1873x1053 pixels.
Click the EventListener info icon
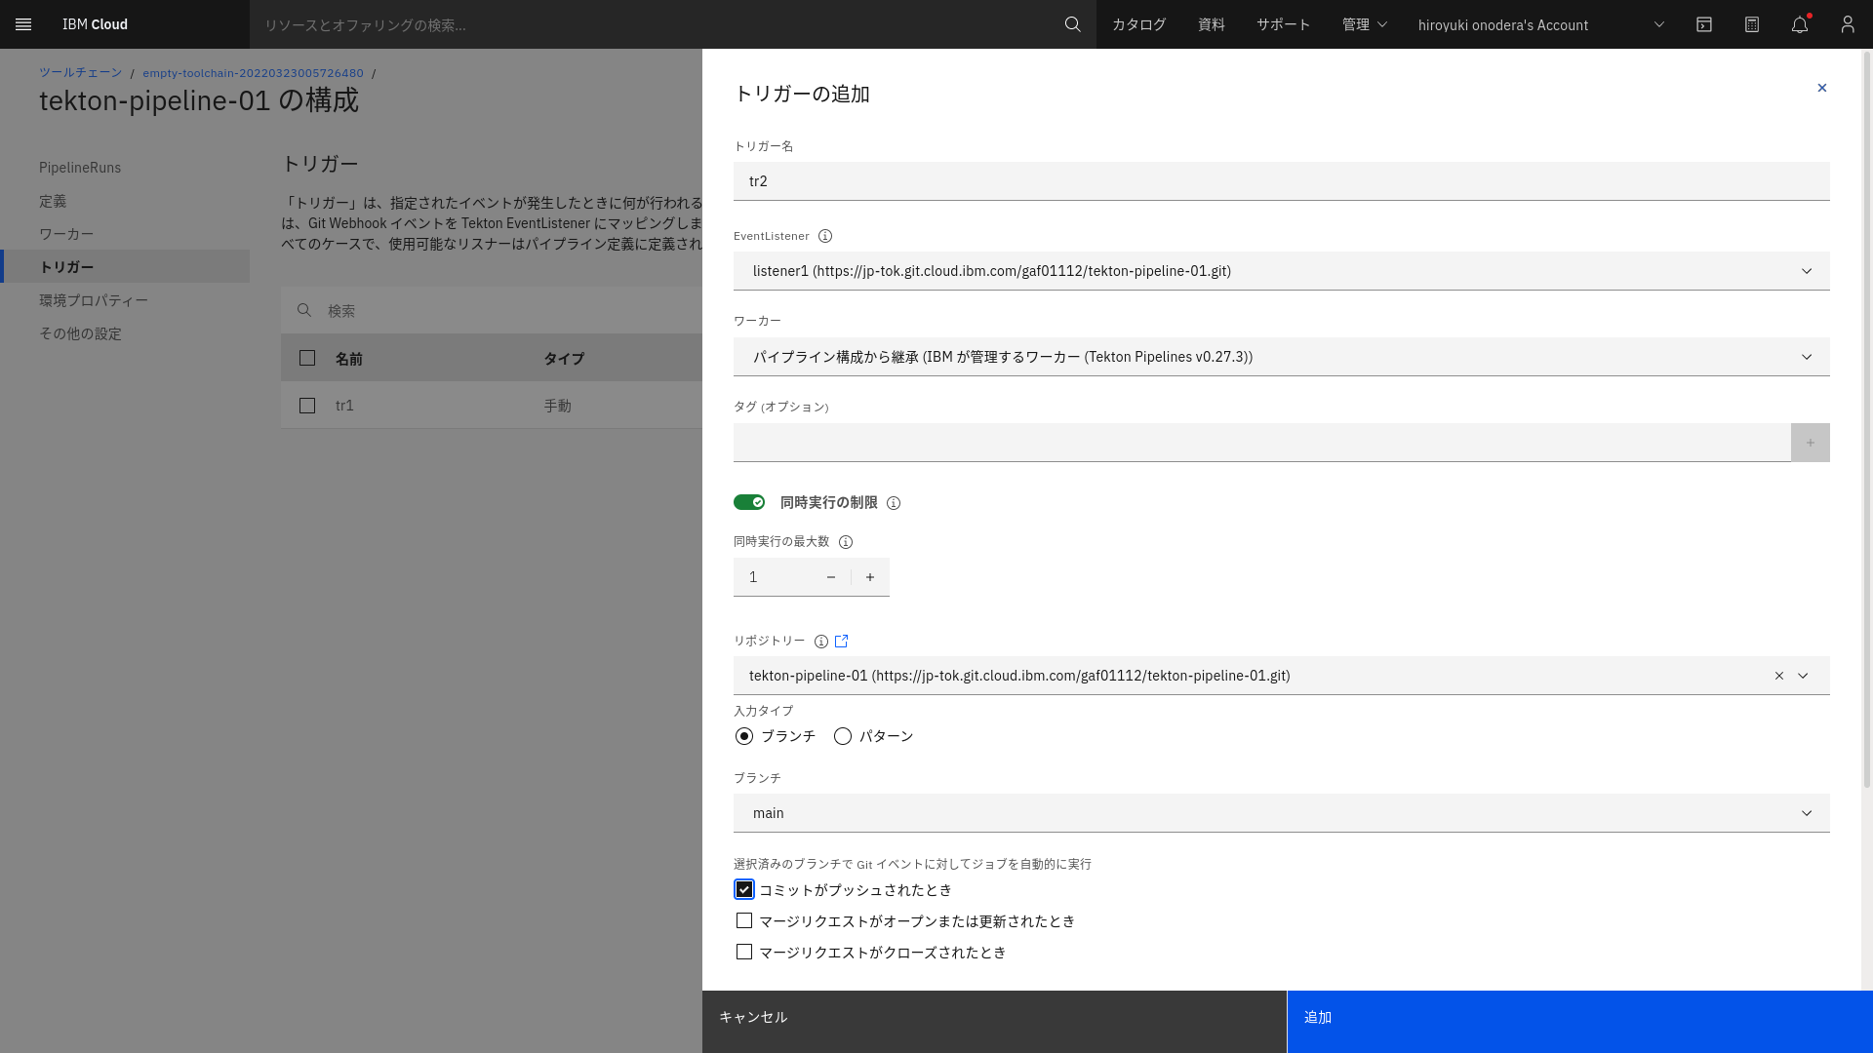click(x=825, y=235)
